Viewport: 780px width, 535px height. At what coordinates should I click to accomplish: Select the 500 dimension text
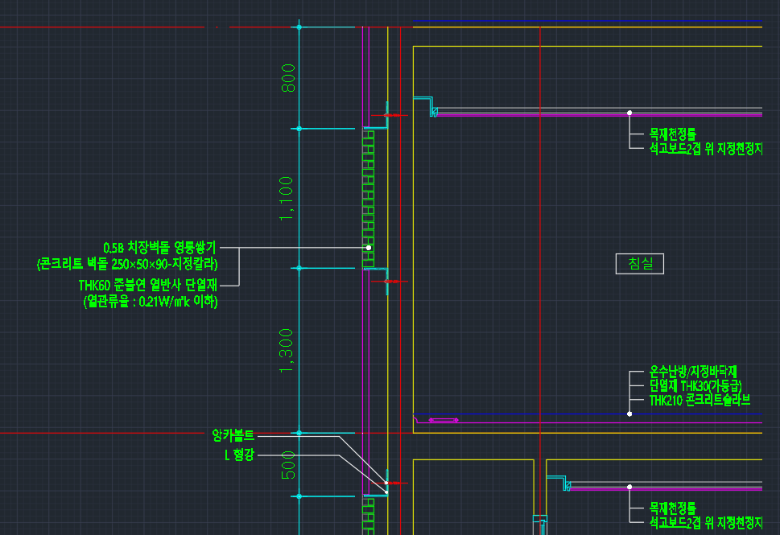(x=288, y=465)
